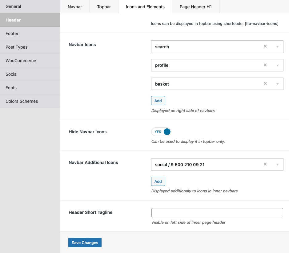
Task: Open the search dropdown arrow
Action: (277, 46)
